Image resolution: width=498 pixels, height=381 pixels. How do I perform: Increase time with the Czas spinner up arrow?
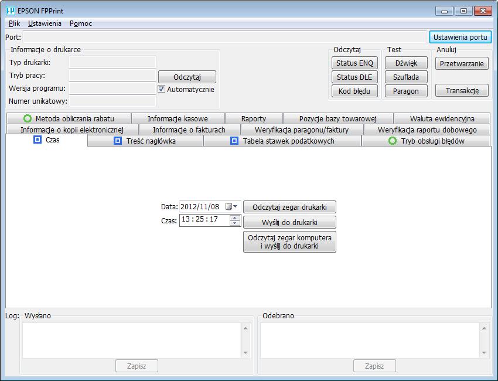[235, 217]
